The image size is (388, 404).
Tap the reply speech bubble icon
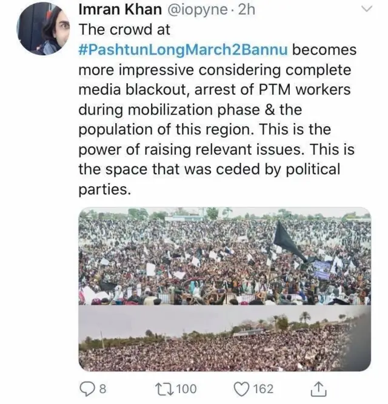click(85, 388)
